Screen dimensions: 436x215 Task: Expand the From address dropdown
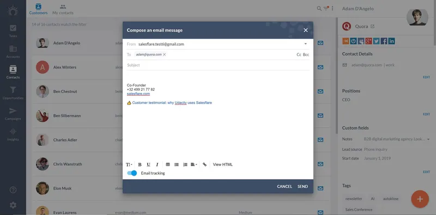point(305,44)
